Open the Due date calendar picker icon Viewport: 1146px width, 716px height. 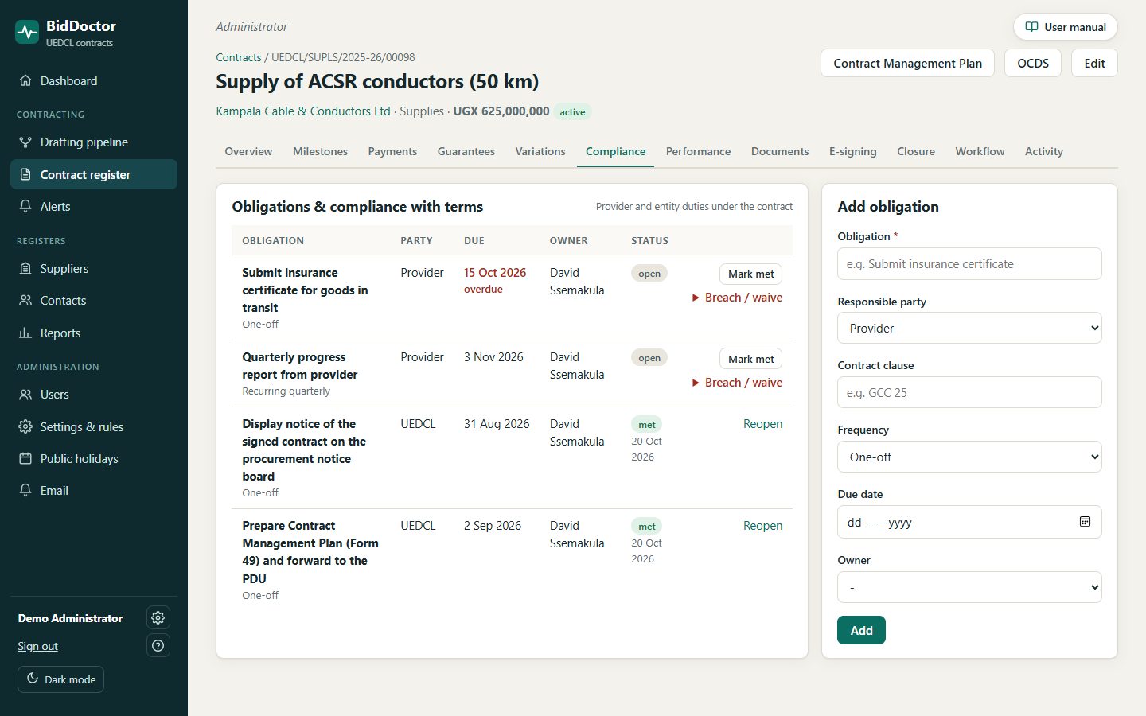[1085, 522]
